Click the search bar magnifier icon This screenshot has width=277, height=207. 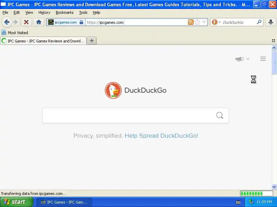point(259,22)
